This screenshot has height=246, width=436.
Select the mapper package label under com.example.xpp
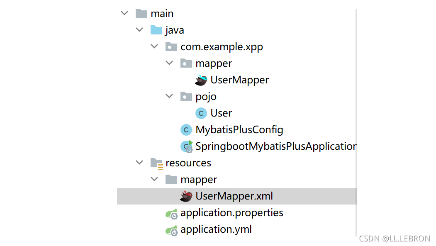[x=214, y=63]
